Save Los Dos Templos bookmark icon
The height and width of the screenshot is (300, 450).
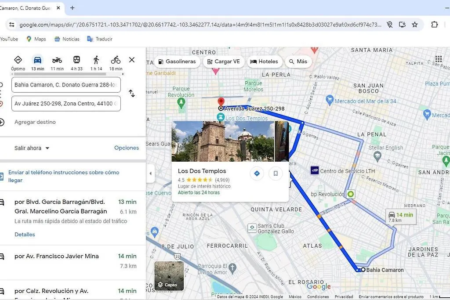coord(276,173)
